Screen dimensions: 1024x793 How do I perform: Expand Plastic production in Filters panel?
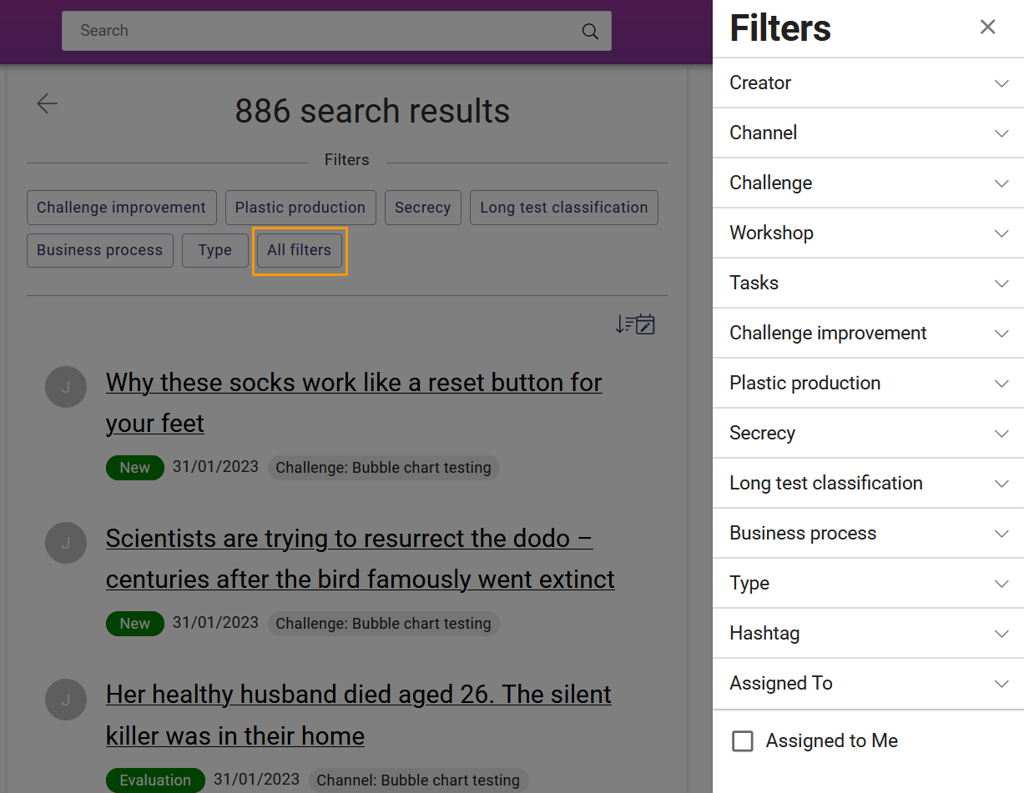868,383
